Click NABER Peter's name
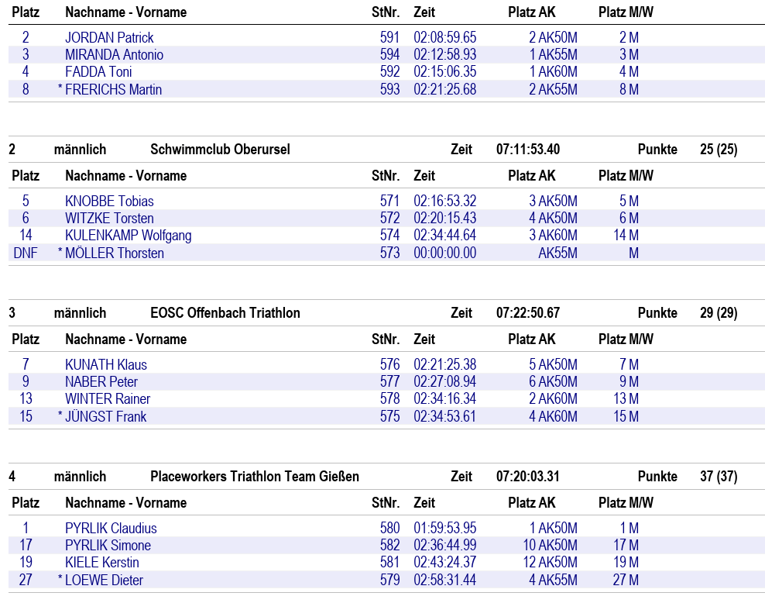Viewport: 765px width, 603px height. [101, 382]
